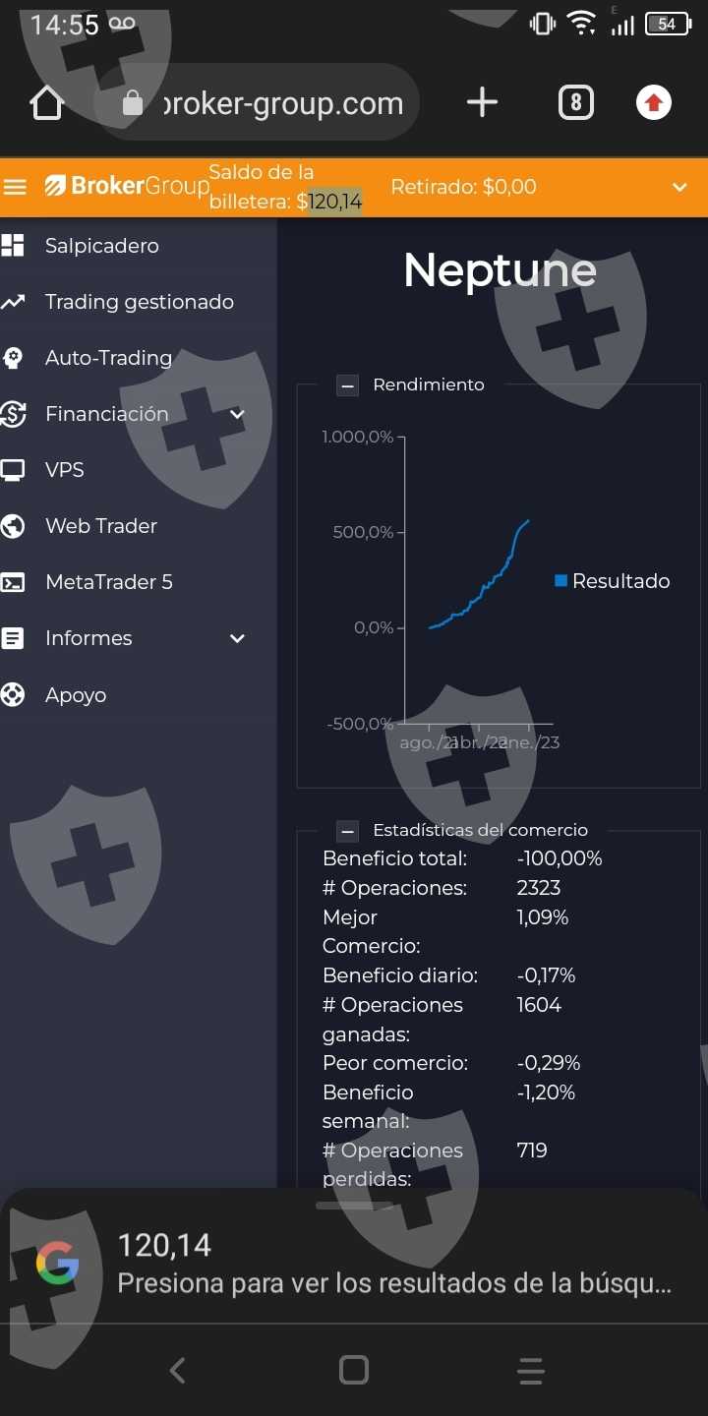This screenshot has width=708, height=1416.
Task: Click the BrokerGroup logo link
Action: (127, 186)
